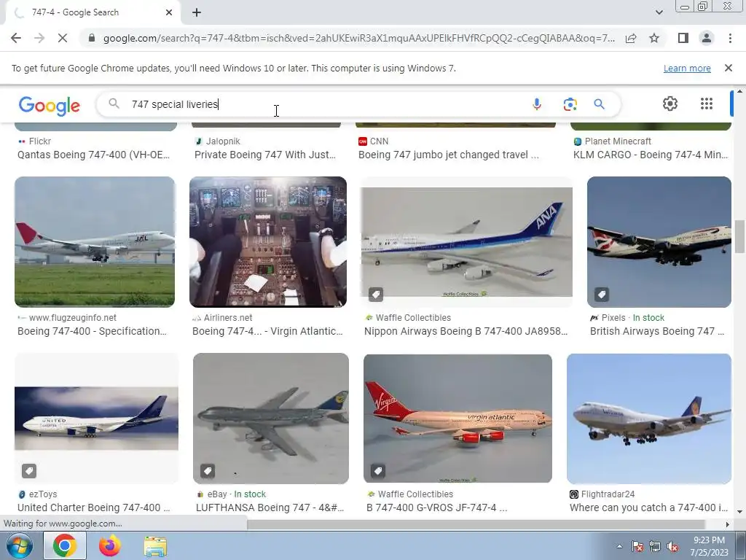Click the vertical page scrollbar thumb
The width and height of the screenshot is (746, 560).
pyautogui.click(x=740, y=237)
